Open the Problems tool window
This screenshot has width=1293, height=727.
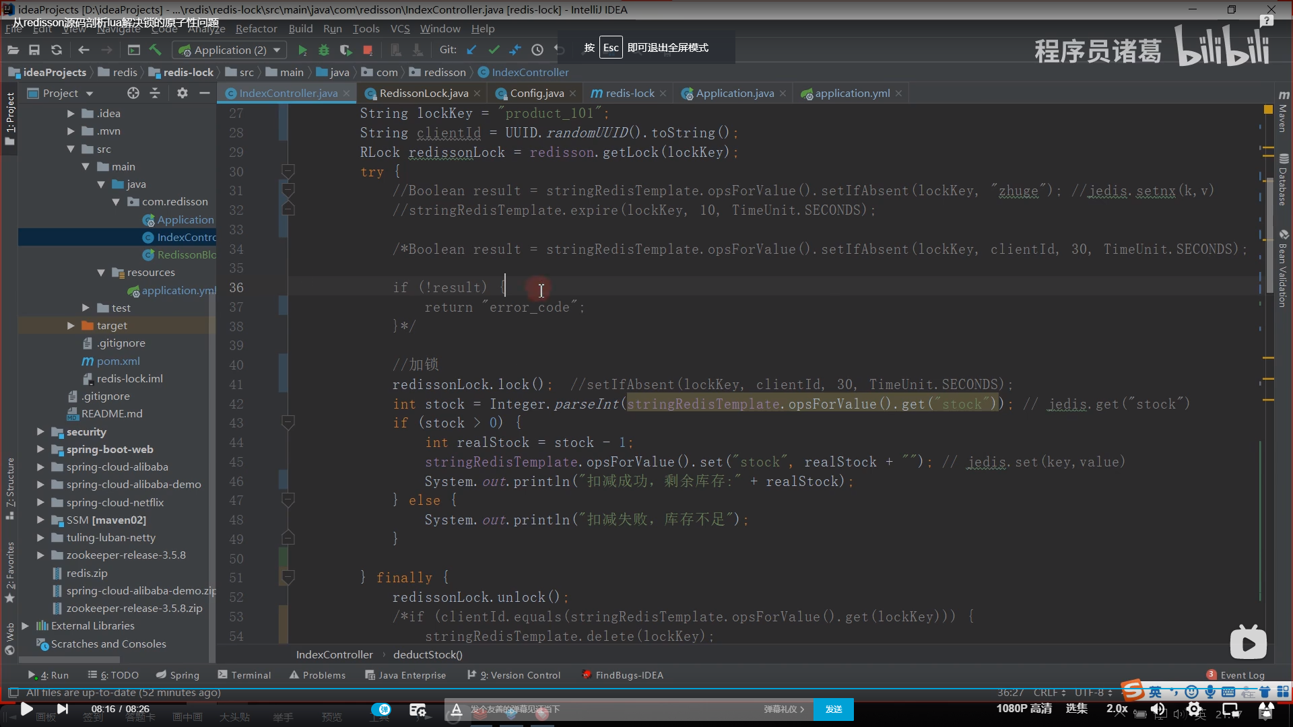pyautogui.click(x=317, y=675)
